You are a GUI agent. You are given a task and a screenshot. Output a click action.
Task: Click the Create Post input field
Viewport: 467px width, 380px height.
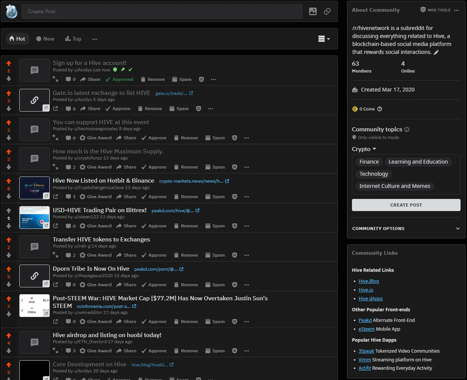pyautogui.click(x=162, y=11)
